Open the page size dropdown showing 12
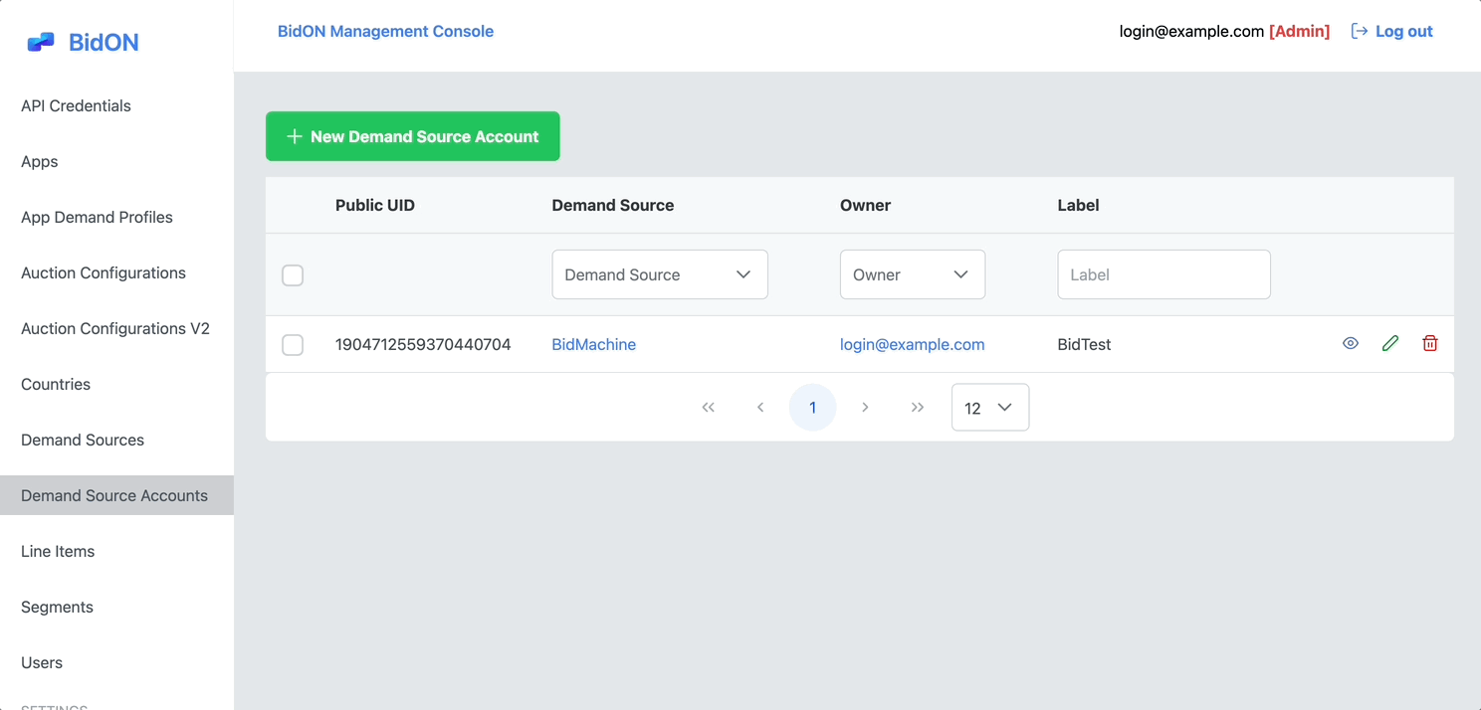1481x710 pixels. (x=989, y=407)
